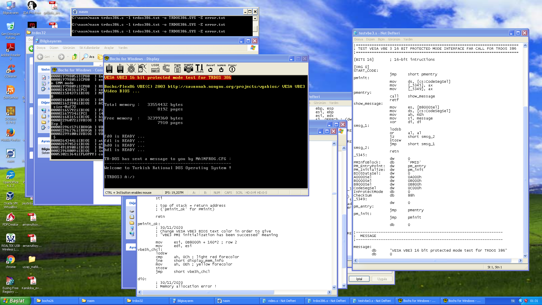
Task: Select the Mozilla Firefox desktop icon
Action: (10, 135)
